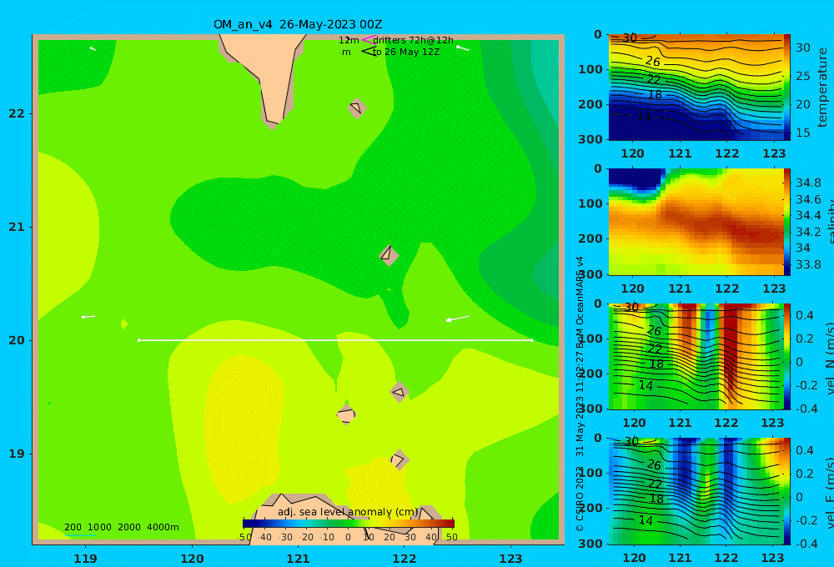Click the '50' tick on sea level colorbar
This screenshot has width=834, height=567.
pyautogui.click(x=451, y=537)
